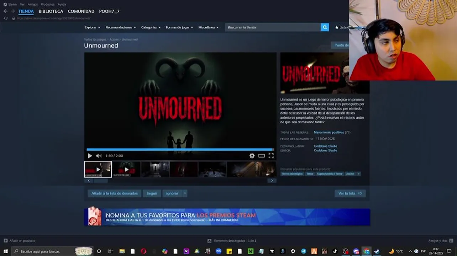The width and height of the screenshot is (457, 256).
Task: Toggle theater mode in the video player
Action: [262, 156]
